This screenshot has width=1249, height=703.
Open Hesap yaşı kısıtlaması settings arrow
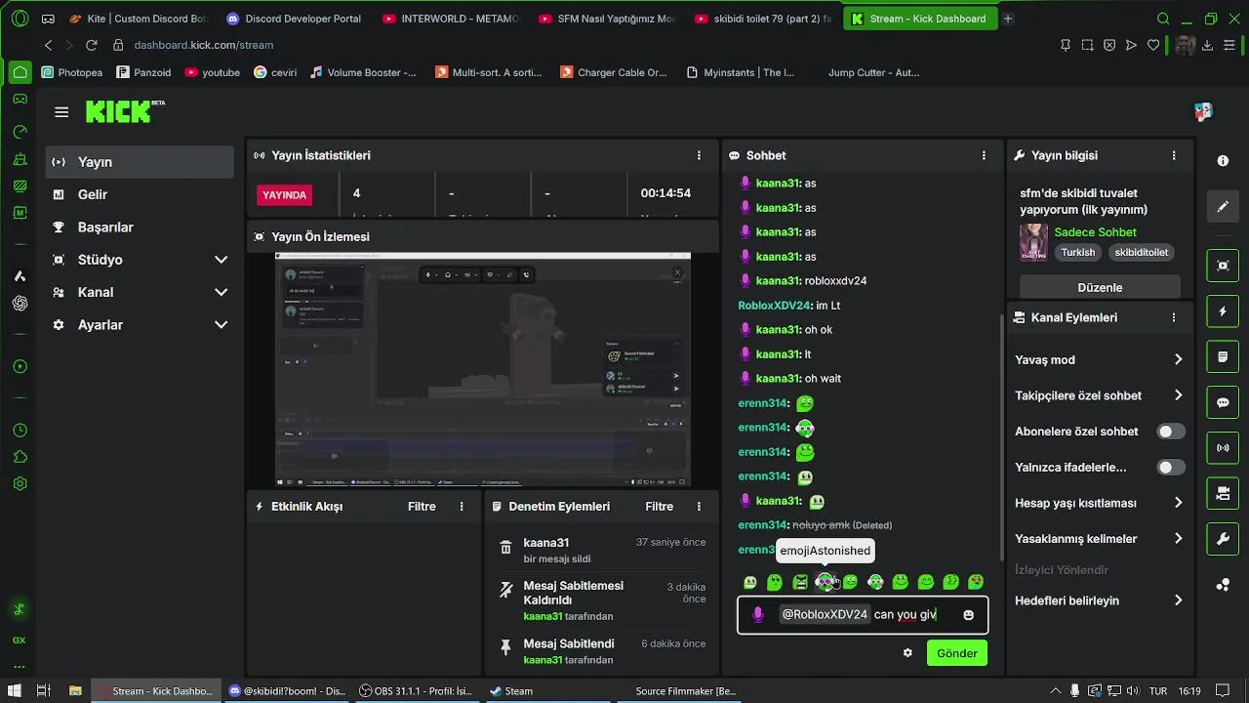(x=1178, y=503)
